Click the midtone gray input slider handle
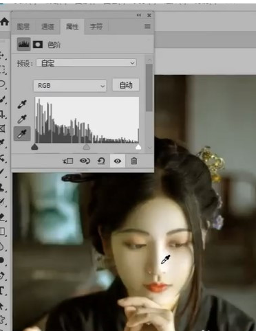Image resolution: width=256 pixels, height=331 pixels. point(86,147)
